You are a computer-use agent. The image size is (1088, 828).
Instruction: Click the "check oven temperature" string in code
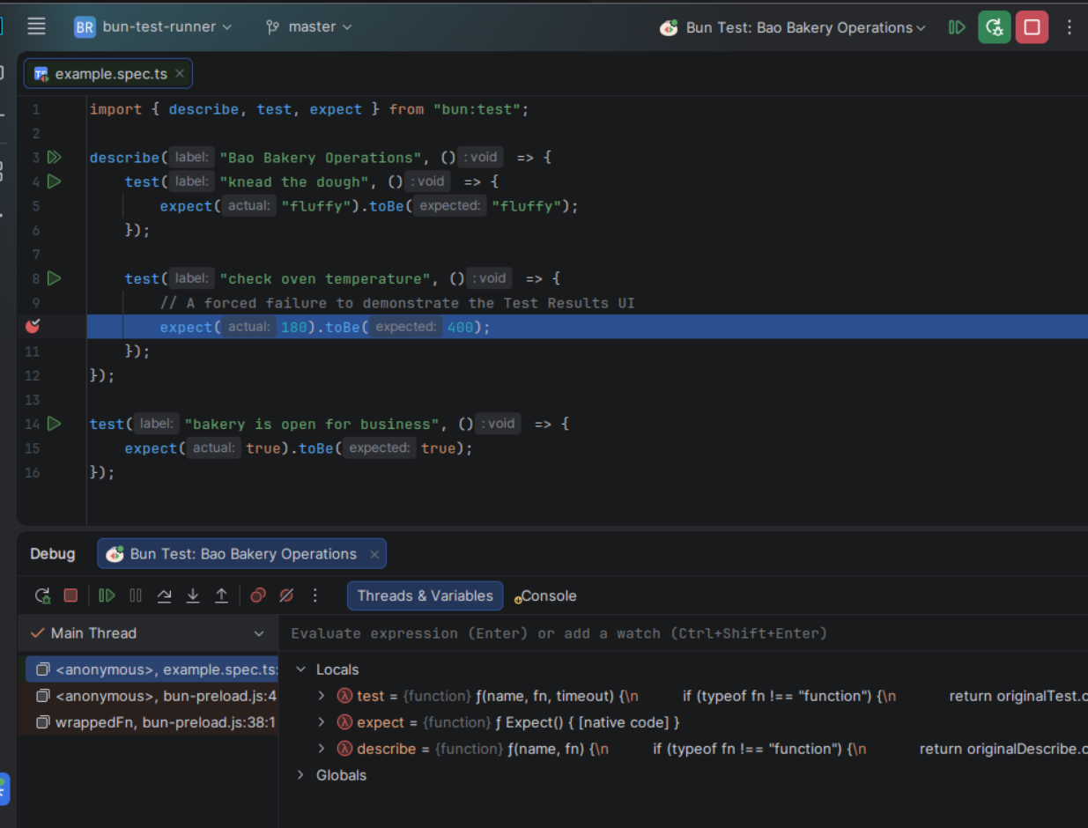point(325,278)
